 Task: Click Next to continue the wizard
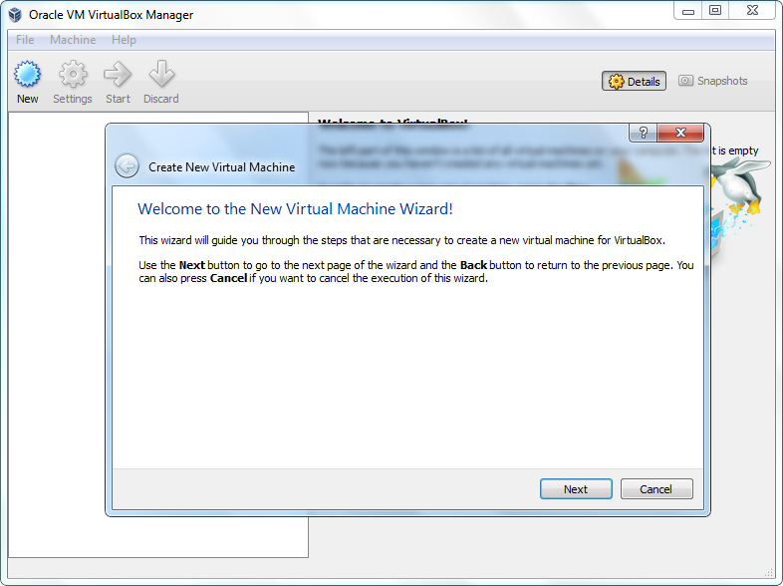tap(576, 489)
